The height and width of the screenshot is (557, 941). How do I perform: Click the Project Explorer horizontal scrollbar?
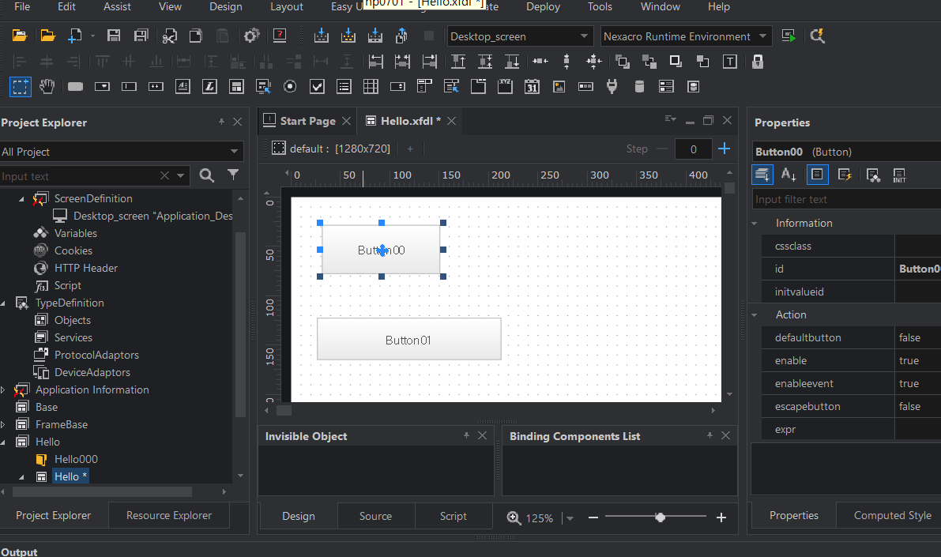(x=102, y=491)
